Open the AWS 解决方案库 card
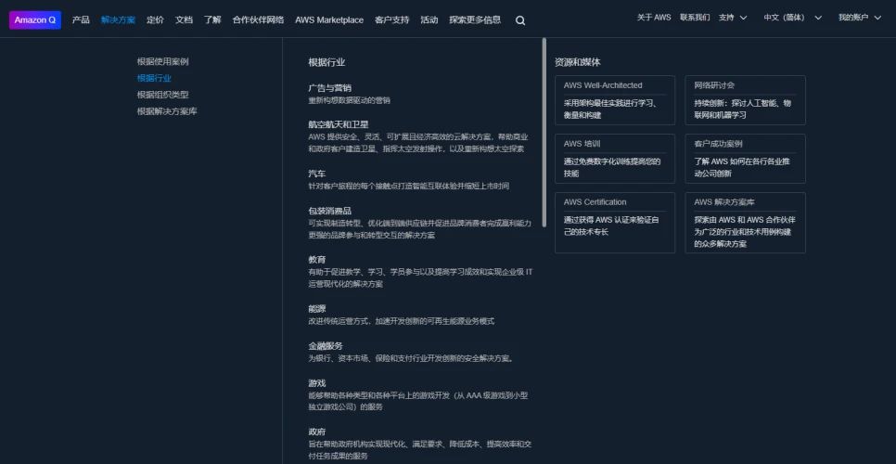896x464 pixels. click(745, 223)
